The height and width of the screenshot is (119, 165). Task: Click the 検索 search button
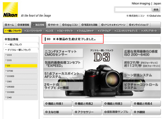point(156,10)
